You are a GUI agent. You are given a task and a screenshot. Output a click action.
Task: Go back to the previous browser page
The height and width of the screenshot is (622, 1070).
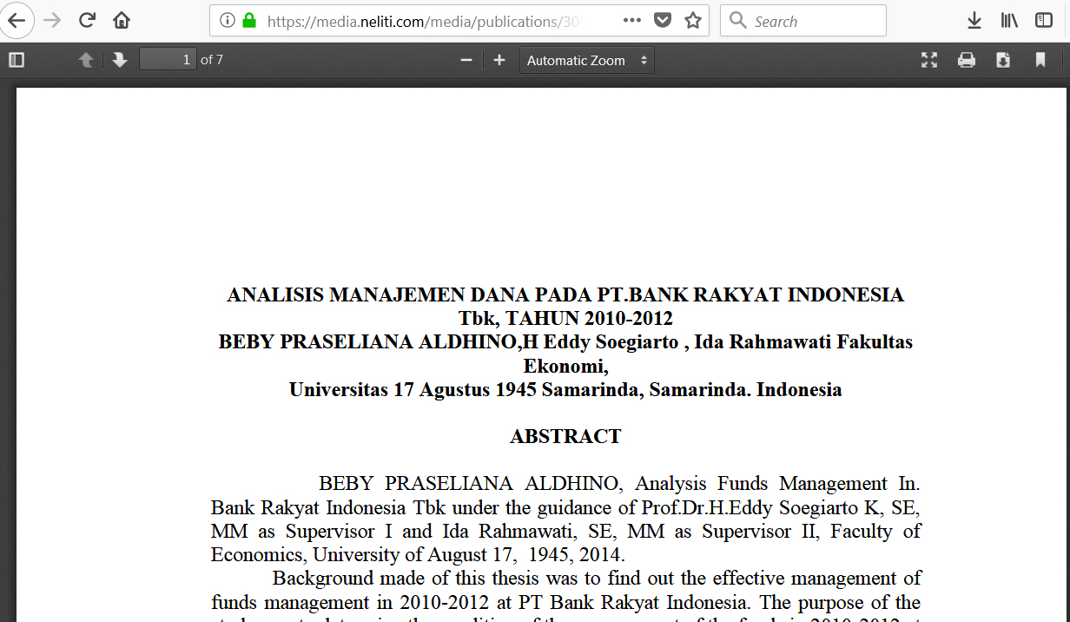point(17,21)
